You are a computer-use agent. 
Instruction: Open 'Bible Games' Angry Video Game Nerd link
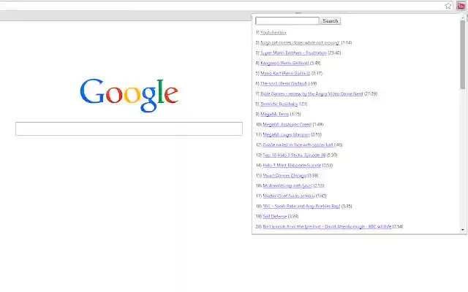312,93
